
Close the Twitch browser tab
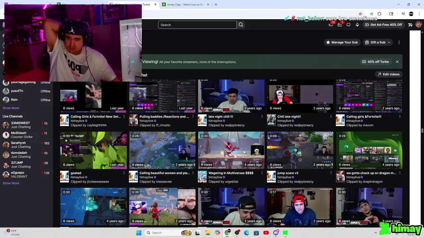[155, 5]
